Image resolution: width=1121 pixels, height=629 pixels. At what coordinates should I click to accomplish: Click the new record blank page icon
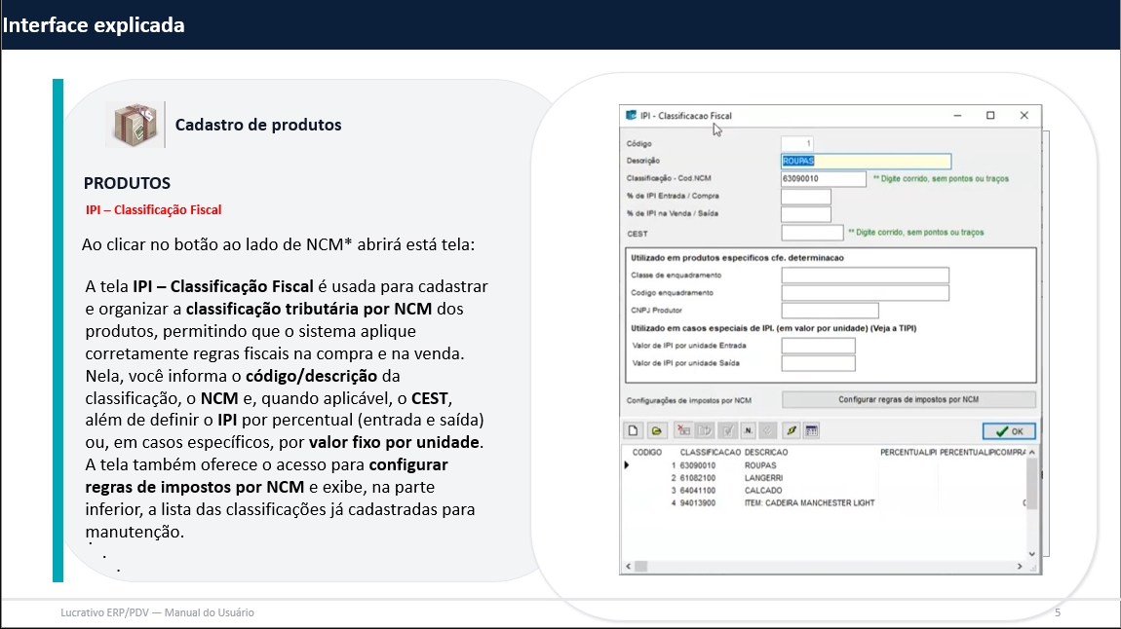[633, 430]
